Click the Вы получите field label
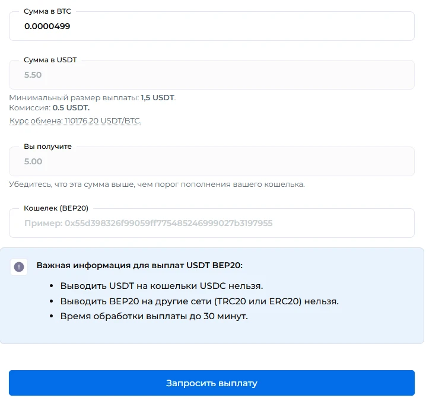 pyautogui.click(x=47, y=147)
